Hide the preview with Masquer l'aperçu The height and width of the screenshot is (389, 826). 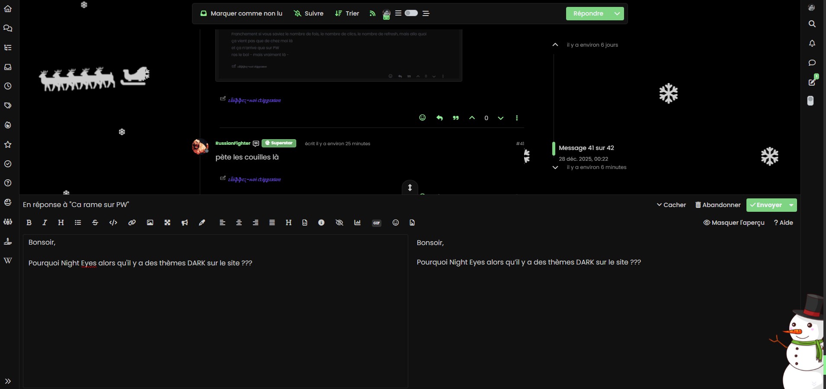734,223
